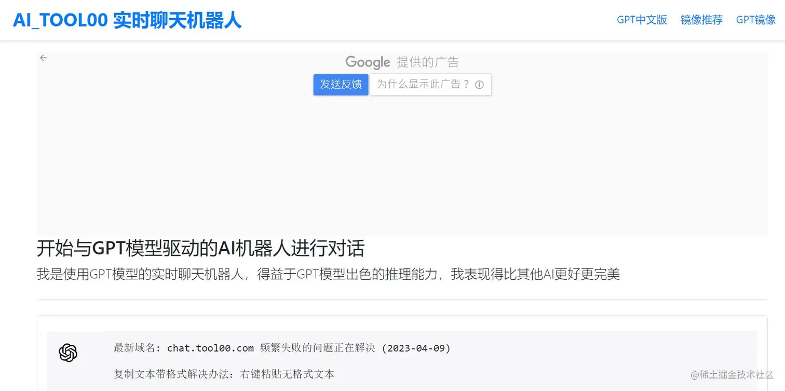Click the heading 开始与GPT模型驱动的AI机器人进行对话
Viewport: 785px width, 391px height.
click(200, 248)
